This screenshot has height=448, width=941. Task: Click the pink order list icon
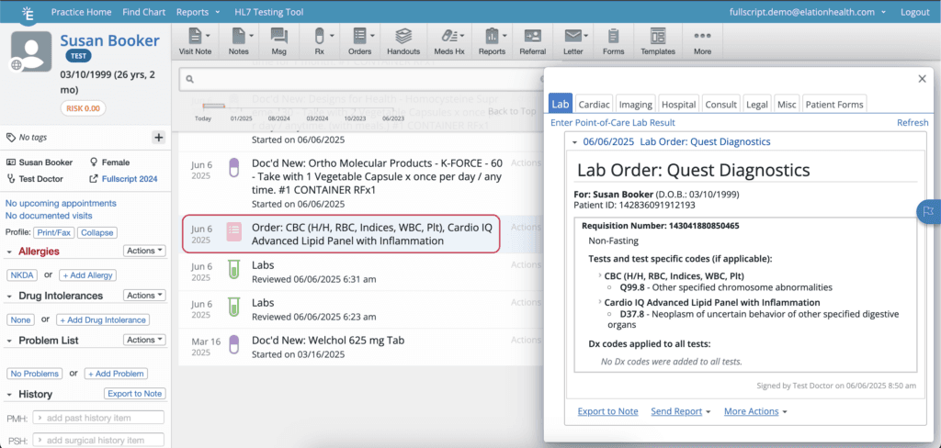point(234,232)
